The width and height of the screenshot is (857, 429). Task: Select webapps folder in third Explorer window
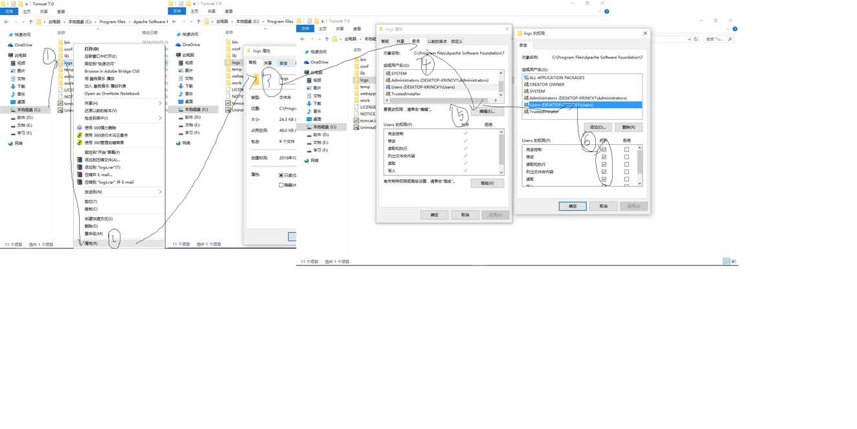365,93
